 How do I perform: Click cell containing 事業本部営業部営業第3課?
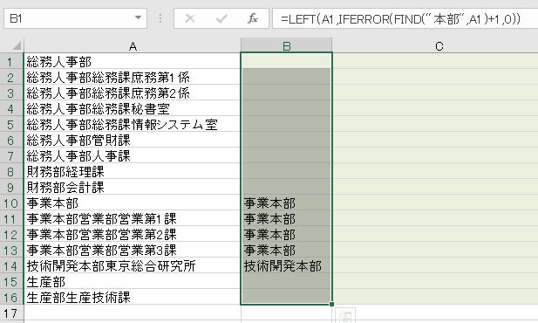133,251
